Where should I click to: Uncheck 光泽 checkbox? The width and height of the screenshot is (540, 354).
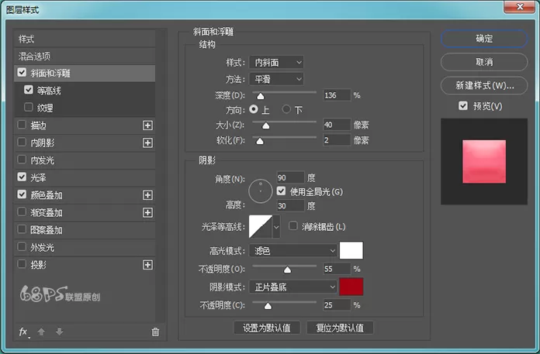22,177
